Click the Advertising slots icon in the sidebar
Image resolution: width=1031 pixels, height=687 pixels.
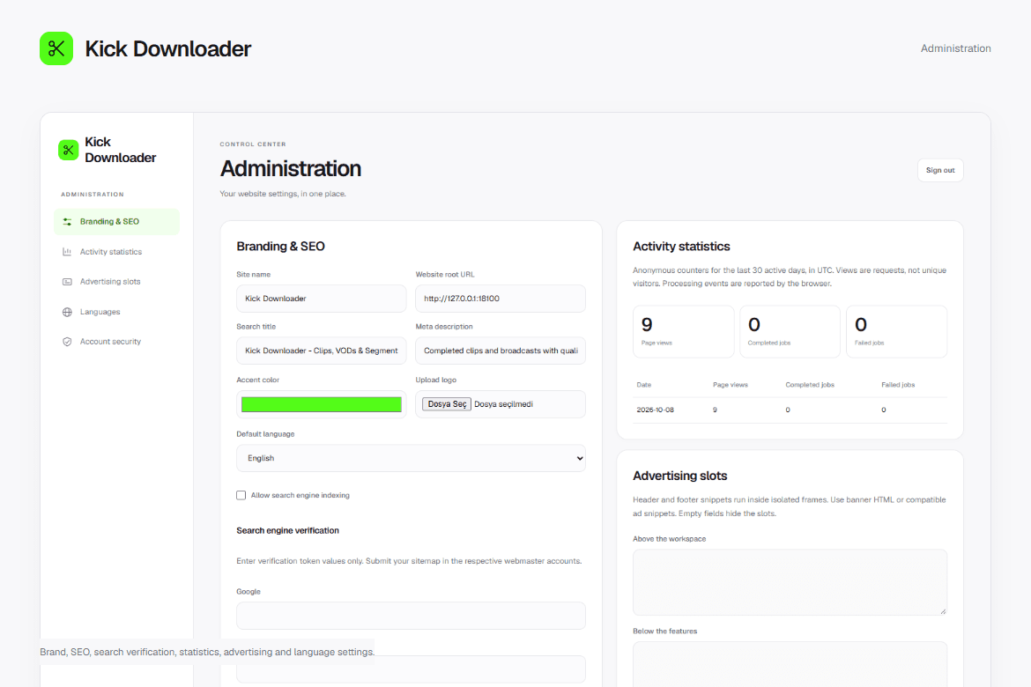point(67,281)
